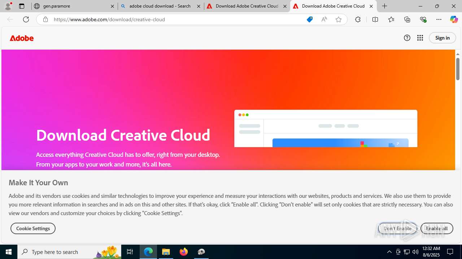Open the Adobe apps grid icon
This screenshot has height=259, width=462.
[x=420, y=38]
